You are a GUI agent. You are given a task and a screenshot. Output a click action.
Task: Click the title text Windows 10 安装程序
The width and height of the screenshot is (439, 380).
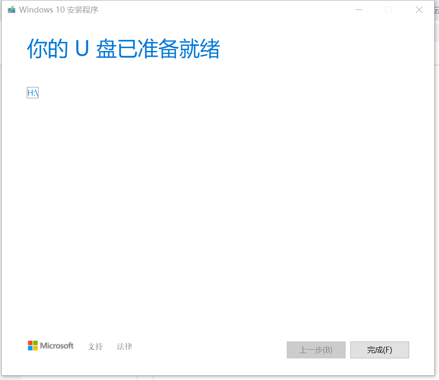click(x=58, y=10)
